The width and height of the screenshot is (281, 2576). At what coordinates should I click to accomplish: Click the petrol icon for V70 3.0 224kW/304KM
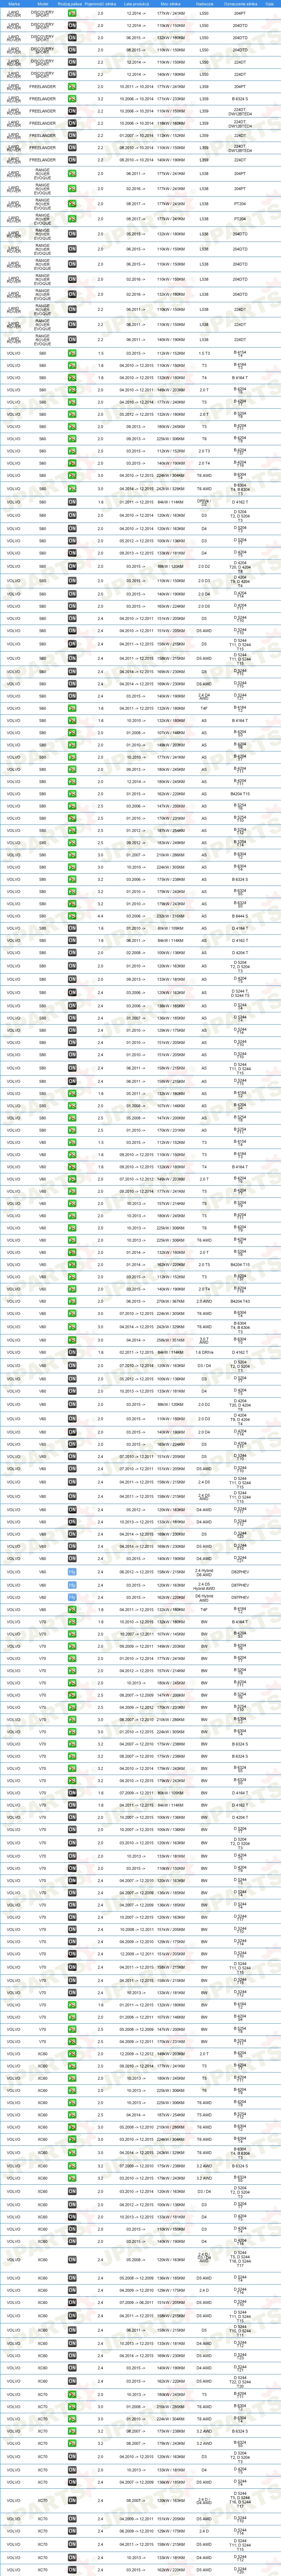click(72, 1732)
